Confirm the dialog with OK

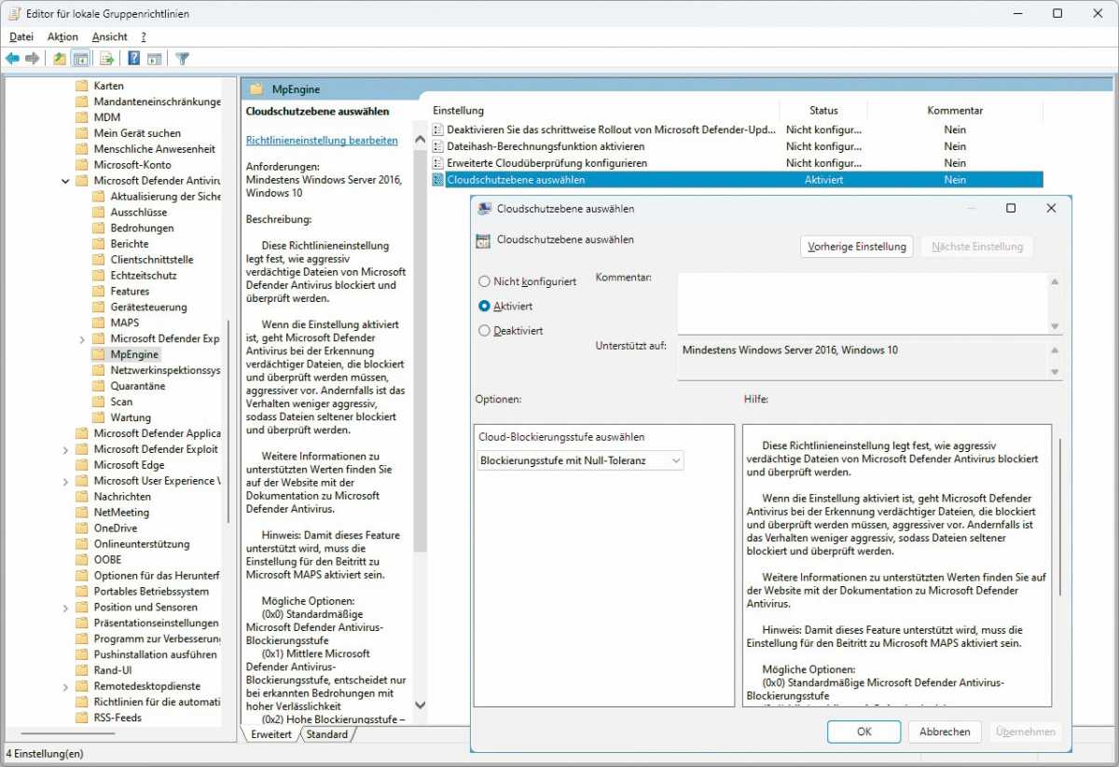(x=863, y=732)
